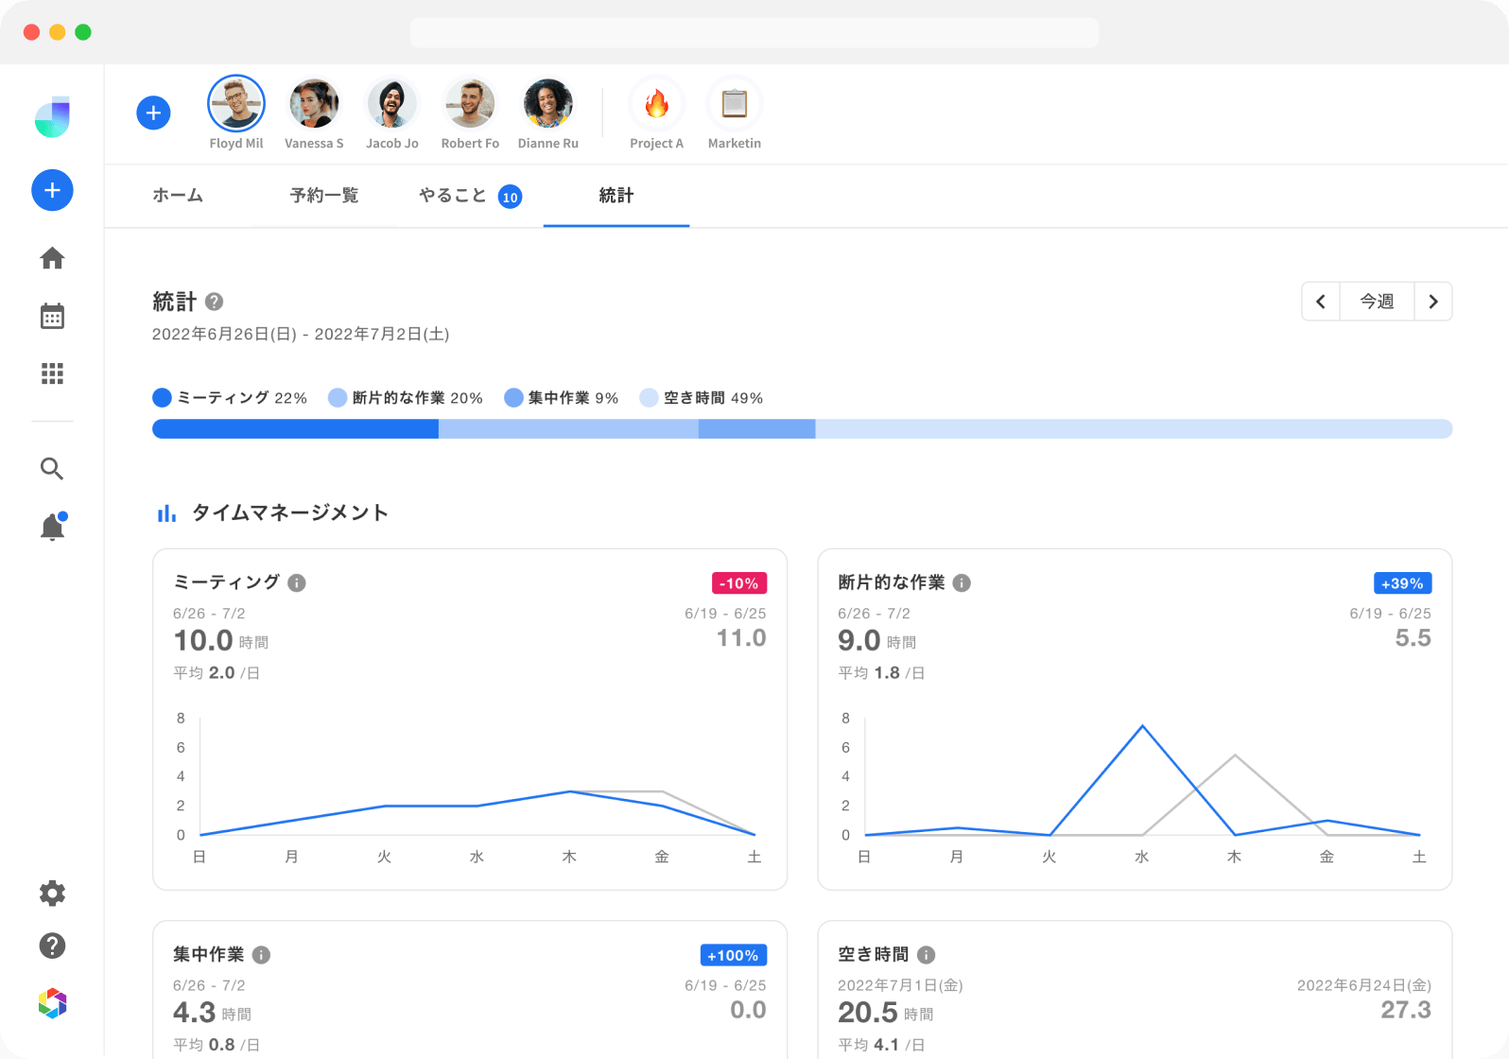Click the 4.3 時間 value
This screenshot has width=1509, height=1059.
213,1013
